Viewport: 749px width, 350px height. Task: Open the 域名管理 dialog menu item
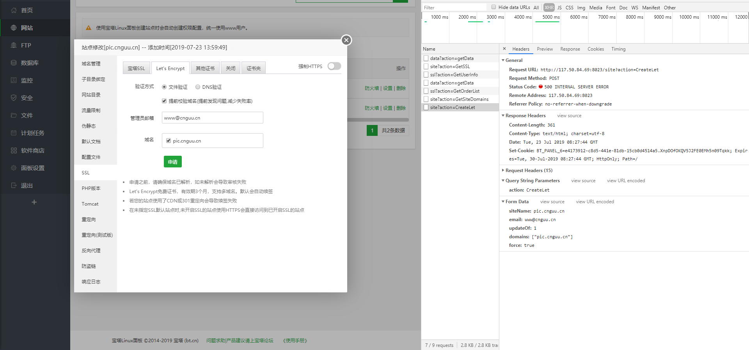click(x=96, y=63)
